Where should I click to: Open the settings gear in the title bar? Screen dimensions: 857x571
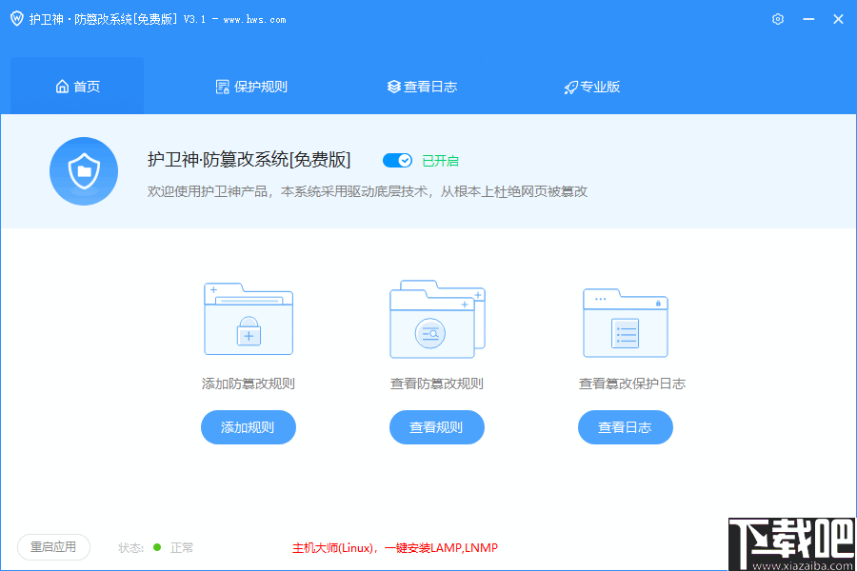click(777, 18)
